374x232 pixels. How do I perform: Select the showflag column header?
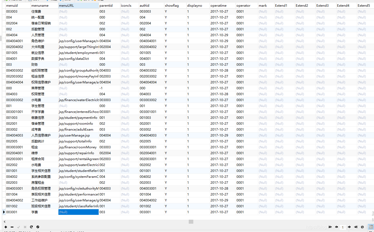(175, 5)
